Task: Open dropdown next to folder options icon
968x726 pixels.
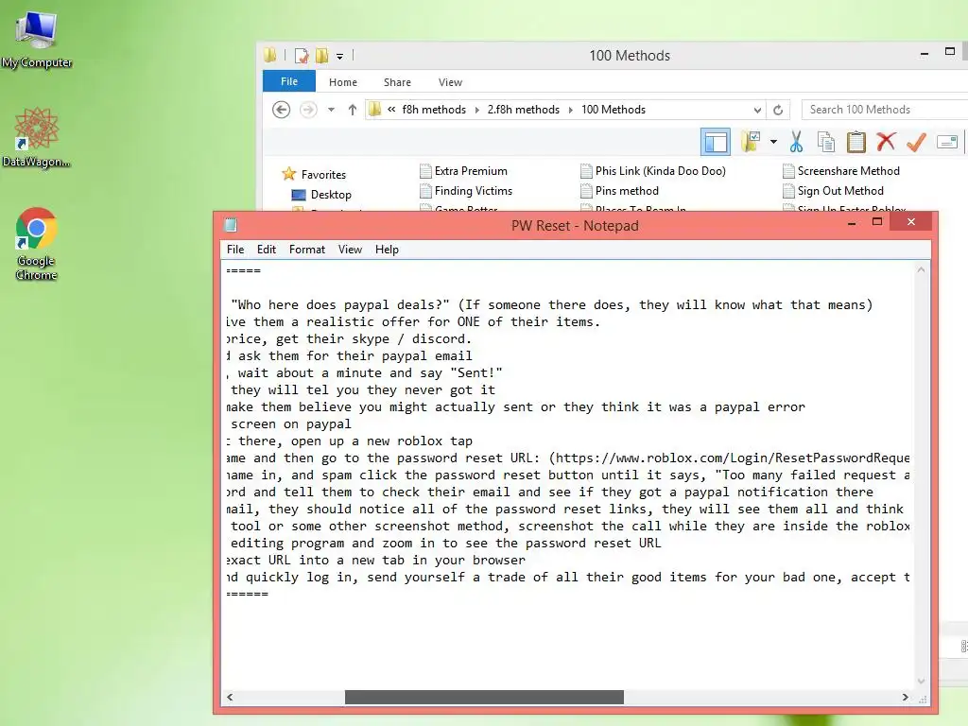Action: 773,142
